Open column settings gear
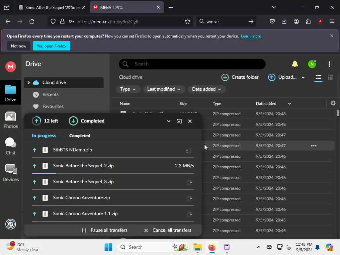340x255 pixels. tap(333, 103)
